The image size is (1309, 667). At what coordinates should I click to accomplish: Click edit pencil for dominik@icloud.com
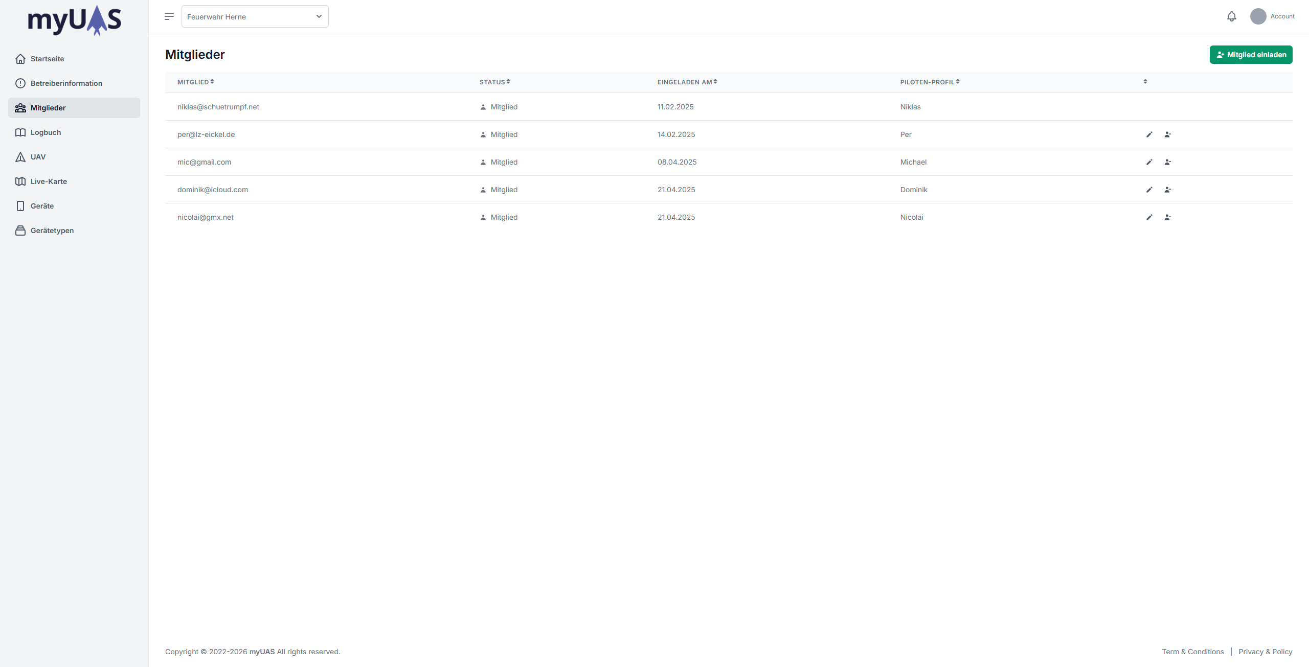pyautogui.click(x=1149, y=190)
